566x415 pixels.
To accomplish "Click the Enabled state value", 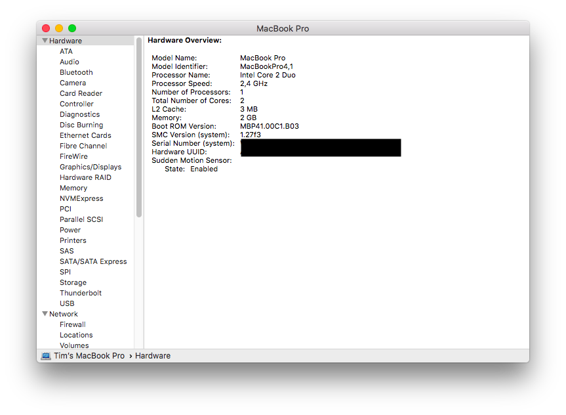I will 204,169.
